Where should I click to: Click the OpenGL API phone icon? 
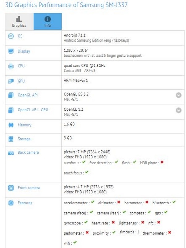point(10,95)
